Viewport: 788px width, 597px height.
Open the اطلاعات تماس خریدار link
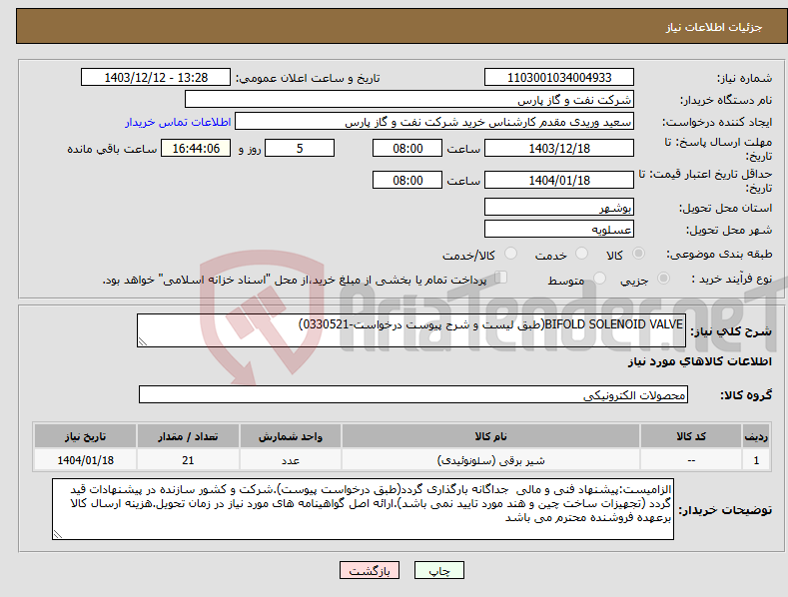pos(178,122)
